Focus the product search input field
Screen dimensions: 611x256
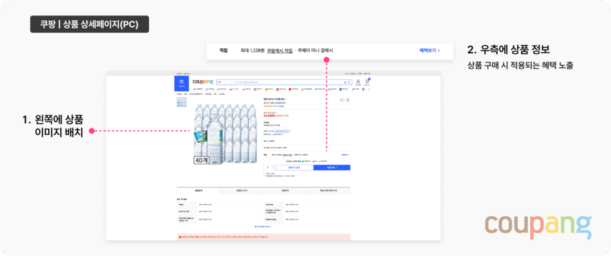pos(288,82)
